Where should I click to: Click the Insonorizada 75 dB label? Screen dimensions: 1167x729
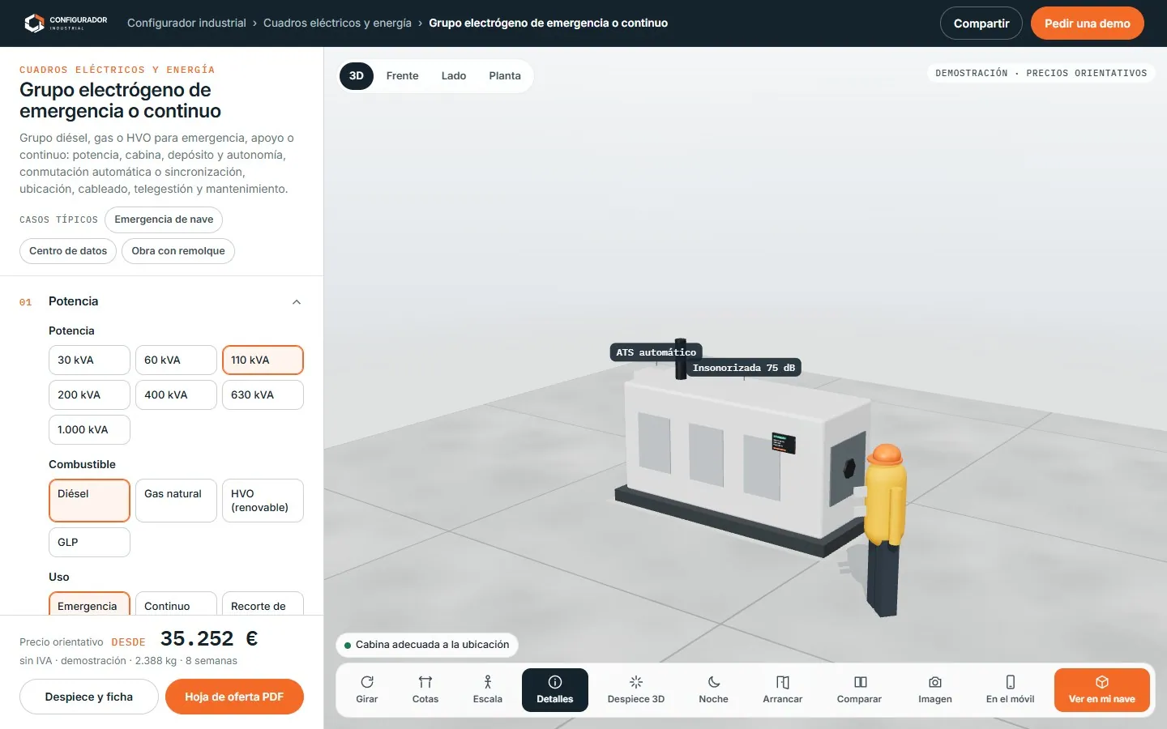click(744, 368)
